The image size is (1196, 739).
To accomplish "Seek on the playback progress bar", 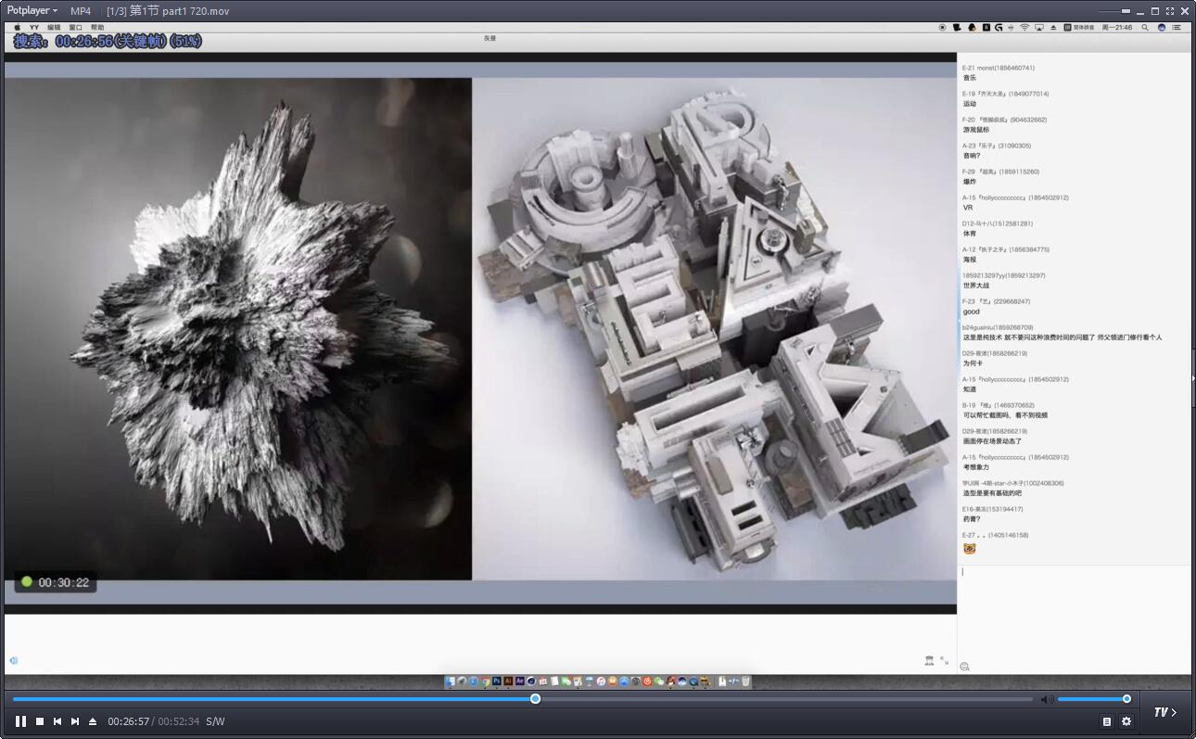I will (x=523, y=699).
